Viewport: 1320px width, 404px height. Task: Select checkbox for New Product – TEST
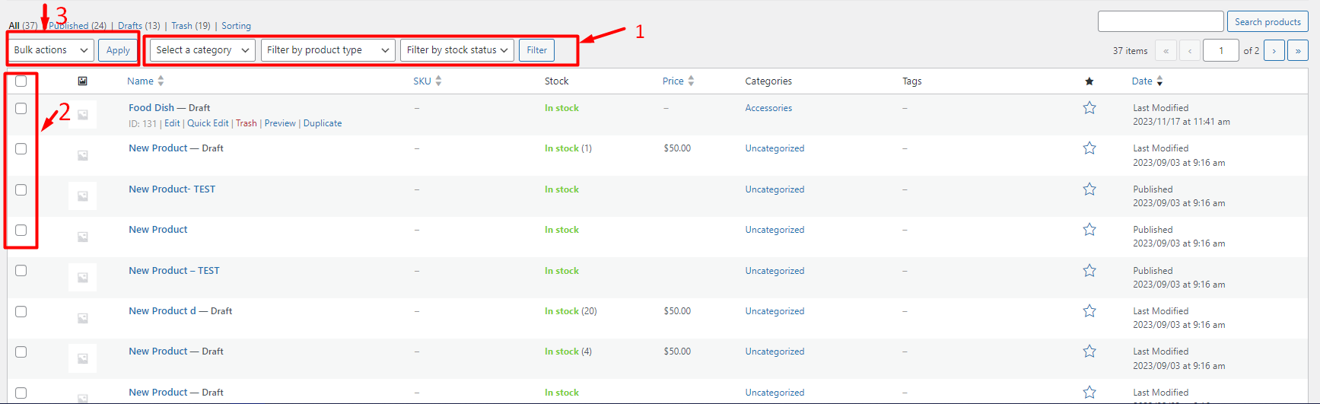21,270
